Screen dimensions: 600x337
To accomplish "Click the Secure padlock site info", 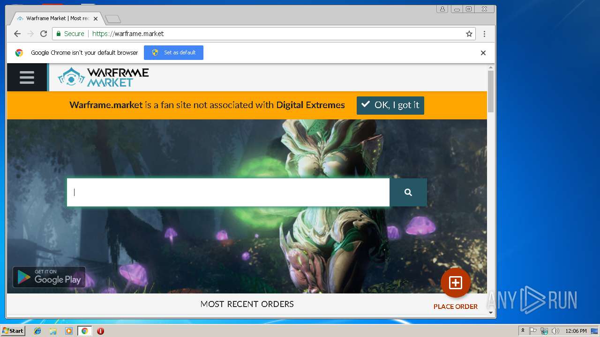I will (70, 34).
